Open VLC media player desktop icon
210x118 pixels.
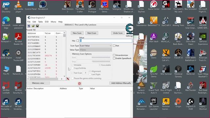point(18,7)
